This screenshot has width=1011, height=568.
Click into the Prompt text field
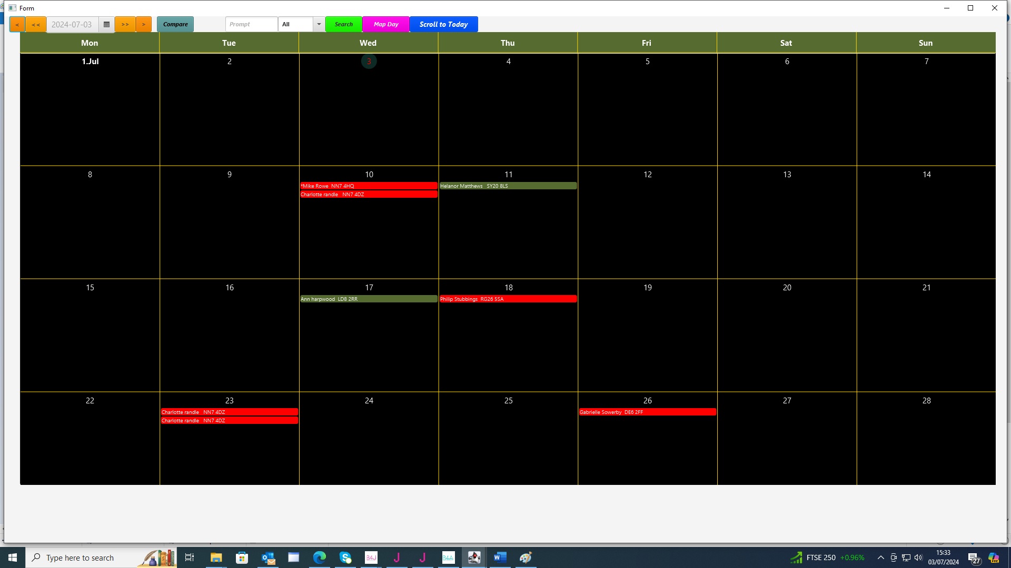[x=251, y=24]
